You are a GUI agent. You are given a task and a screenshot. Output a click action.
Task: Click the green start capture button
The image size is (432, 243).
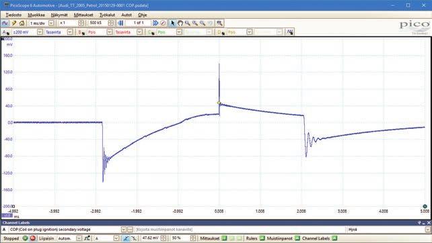[25, 238]
